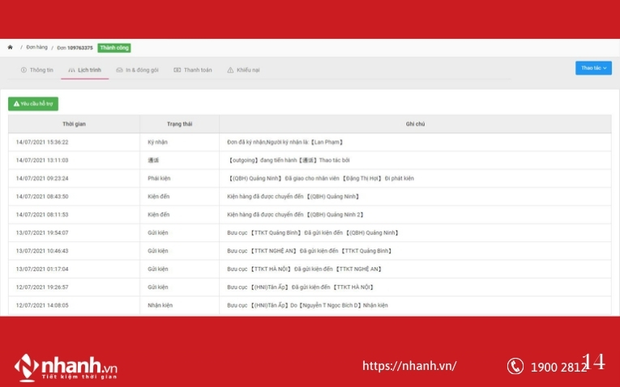Viewport: 620px width, 387px height.
Task: Click the warning icon beside Khiếu nại
Action: pos(230,70)
